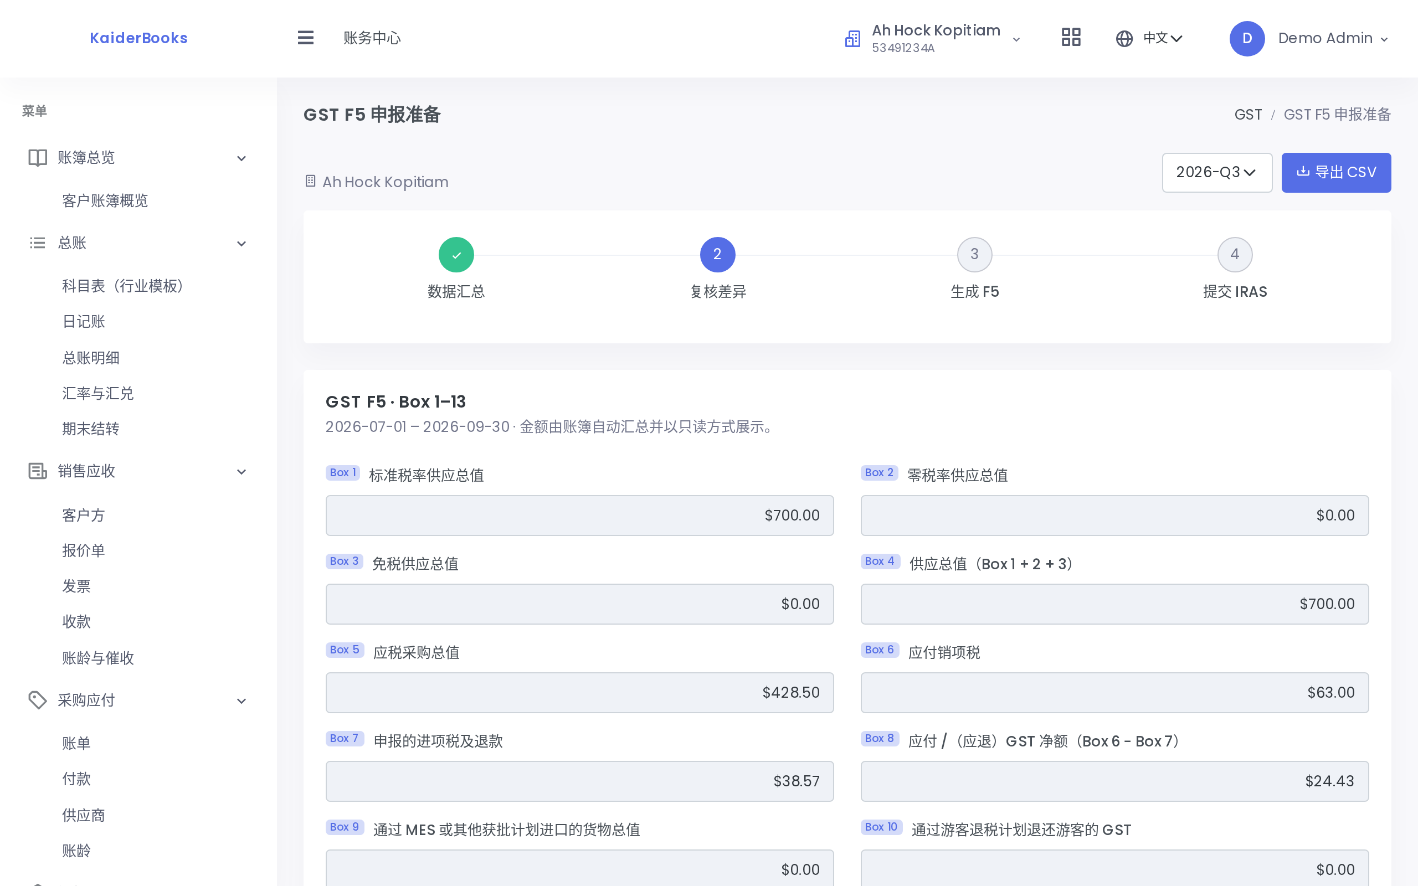Open 客户方 in sidebar
1418x886 pixels.
[x=83, y=515]
